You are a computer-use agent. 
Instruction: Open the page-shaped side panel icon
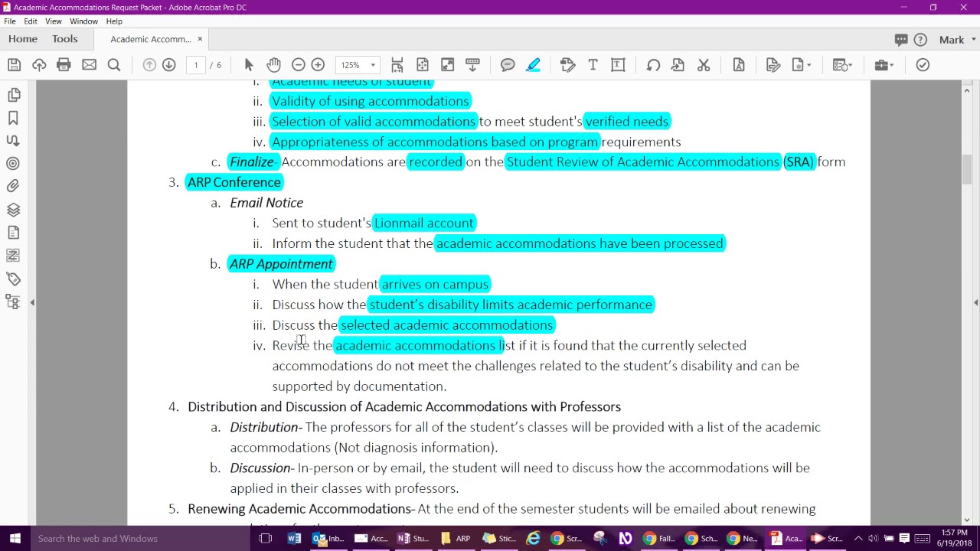pos(13,233)
